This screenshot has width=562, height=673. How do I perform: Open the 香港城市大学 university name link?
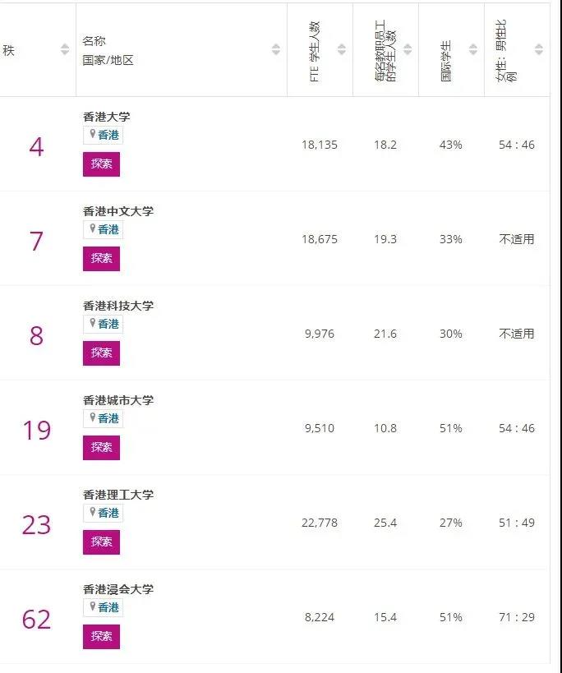pos(118,400)
